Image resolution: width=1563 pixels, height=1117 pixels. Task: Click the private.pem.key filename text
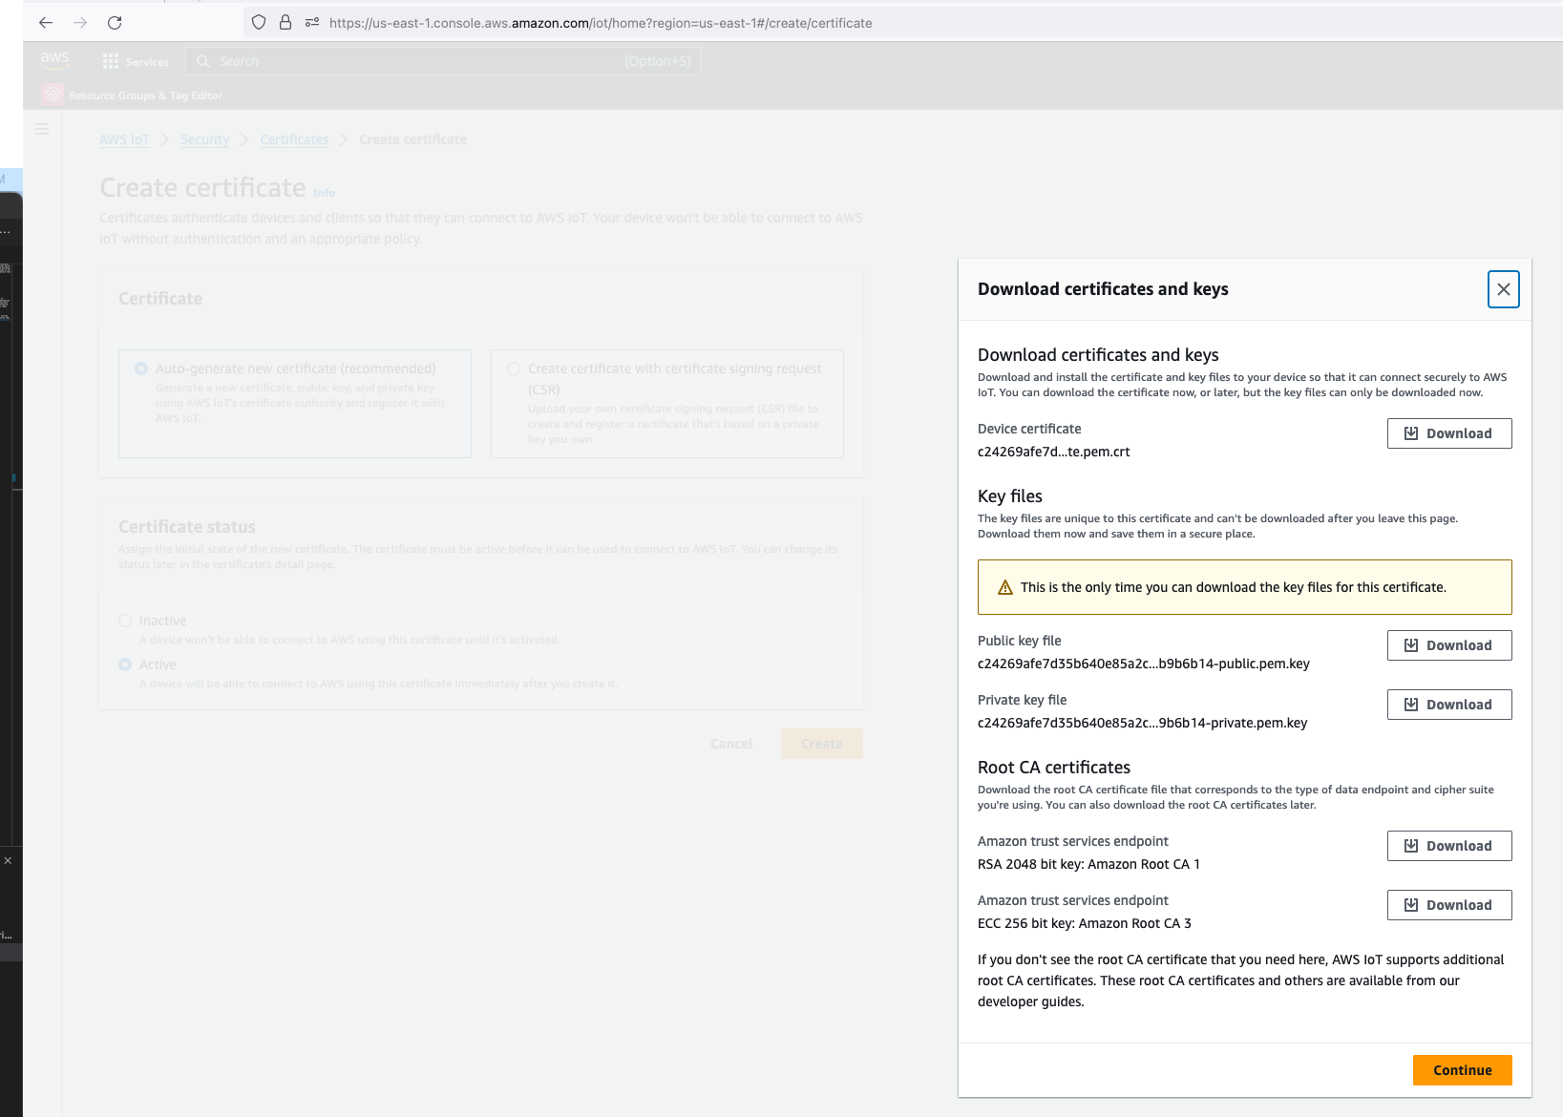1143,723
